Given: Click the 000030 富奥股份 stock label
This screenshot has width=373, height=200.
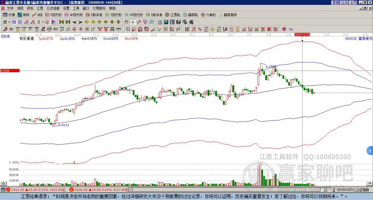Looking at the screenshot, I should coord(358,38).
